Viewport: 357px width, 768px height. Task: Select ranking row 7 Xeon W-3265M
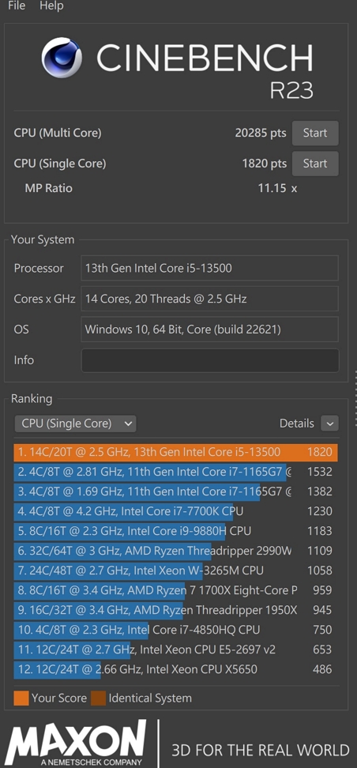click(176, 570)
